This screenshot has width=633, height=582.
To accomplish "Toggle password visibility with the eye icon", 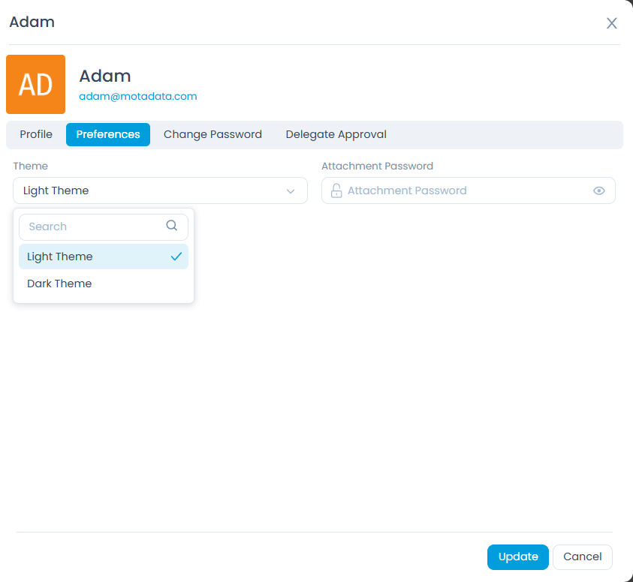I will [598, 190].
